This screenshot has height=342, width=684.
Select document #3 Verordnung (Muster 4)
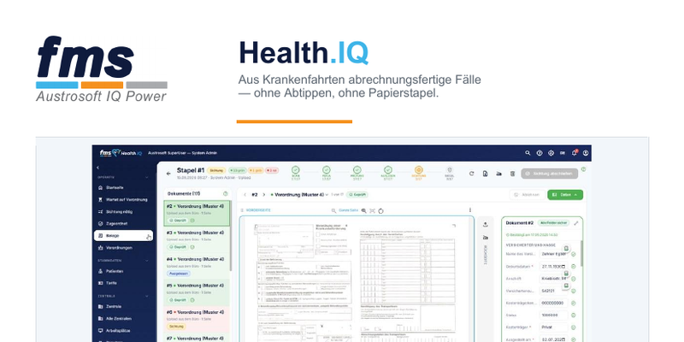point(197,240)
